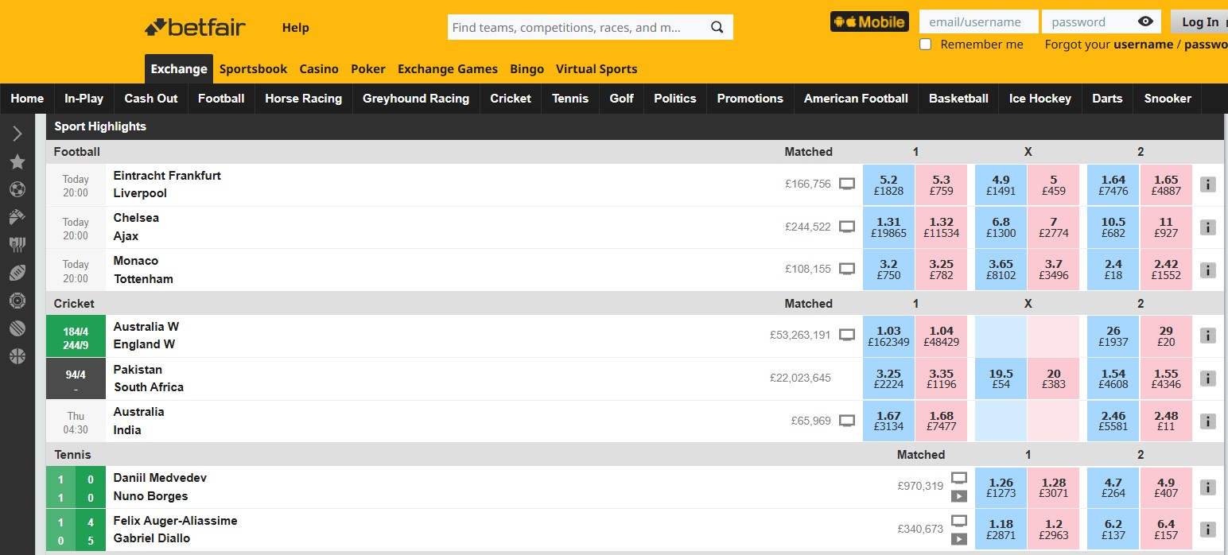Click the Log In button
The image size is (1228, 555).
[x=1199, y=21]
